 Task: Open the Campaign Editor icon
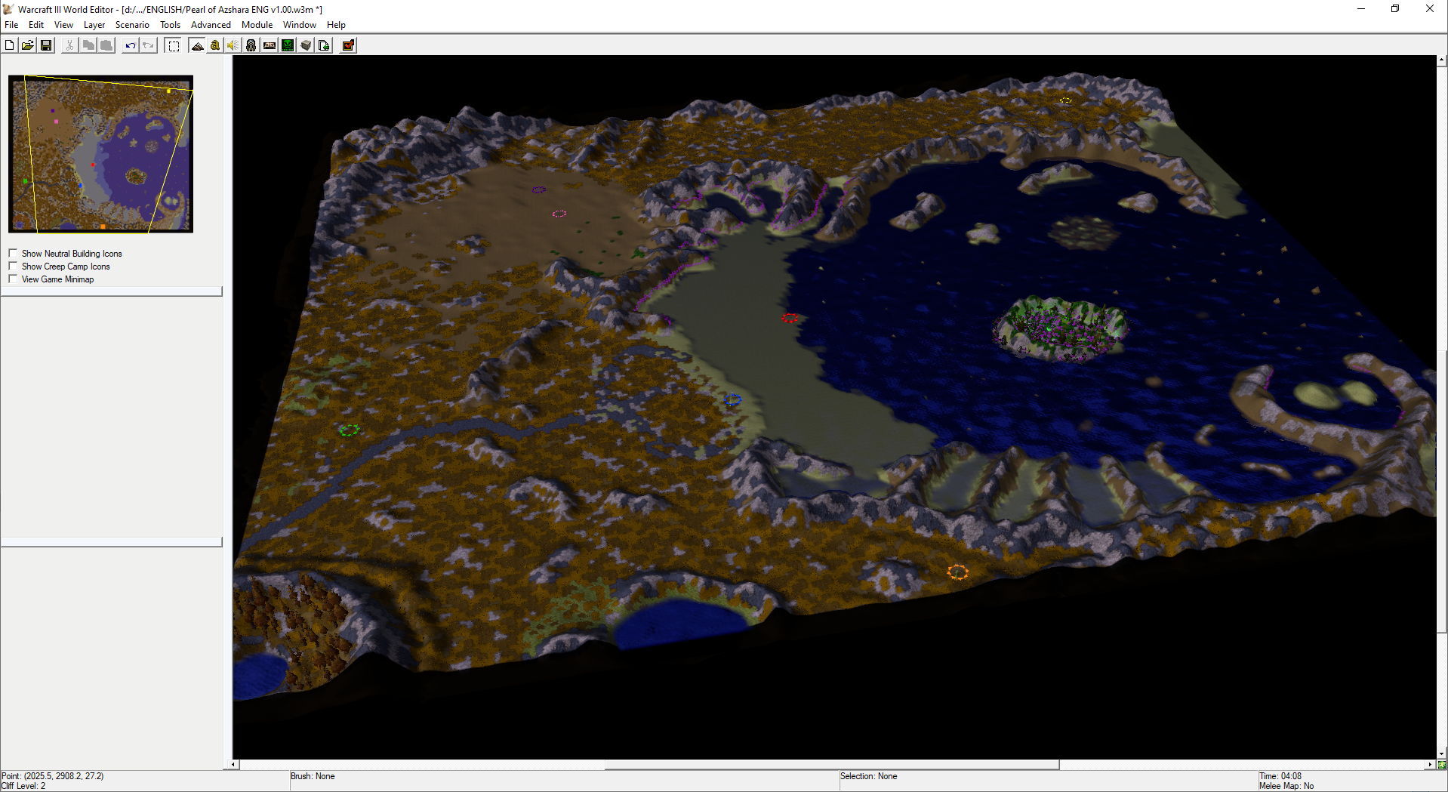(x=270, y=45)
